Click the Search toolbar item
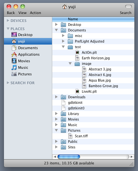This screenshot has width=138, height=171. click(x=126, y=13)
